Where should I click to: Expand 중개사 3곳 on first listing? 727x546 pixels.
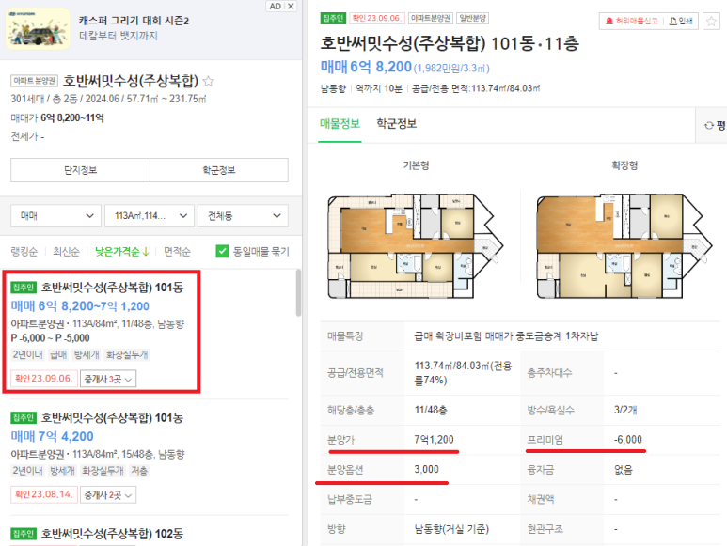point(108,379)
